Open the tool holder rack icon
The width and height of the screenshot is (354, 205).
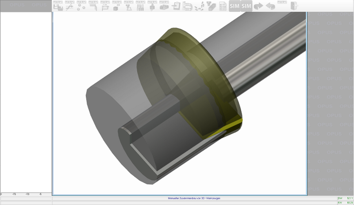click(140, 6)
